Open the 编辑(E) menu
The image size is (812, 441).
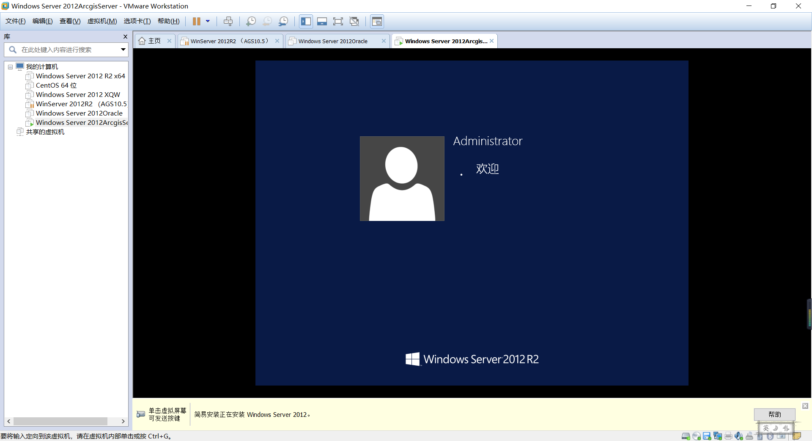(43, 21)
